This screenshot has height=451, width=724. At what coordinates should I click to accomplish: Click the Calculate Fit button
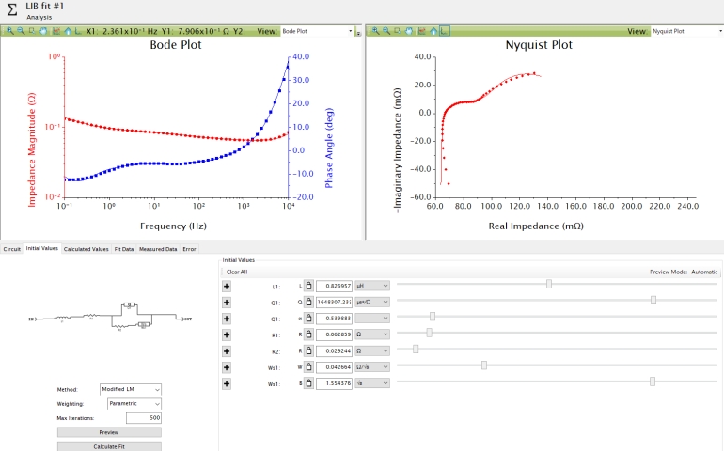coord(109,446)
